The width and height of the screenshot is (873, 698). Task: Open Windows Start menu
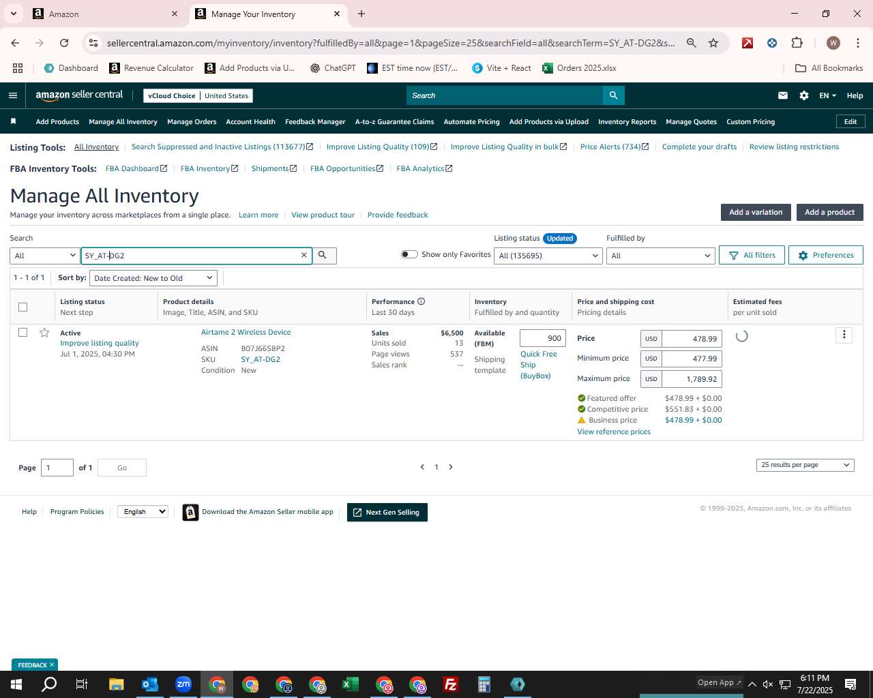click(16, 684)
